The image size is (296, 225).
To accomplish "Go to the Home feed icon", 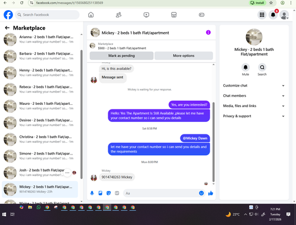I will tap(91, 15).
